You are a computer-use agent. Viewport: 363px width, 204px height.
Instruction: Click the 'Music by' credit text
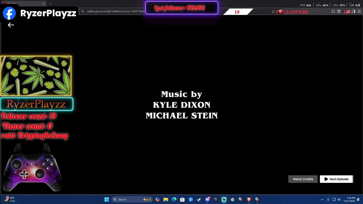(x=181, y=94)
